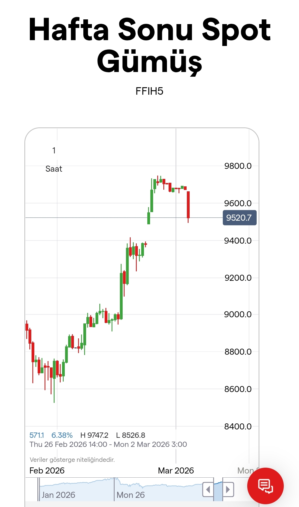Click the 9800.0 price axis label
This screenshot has width=299, height=507.
238,166
